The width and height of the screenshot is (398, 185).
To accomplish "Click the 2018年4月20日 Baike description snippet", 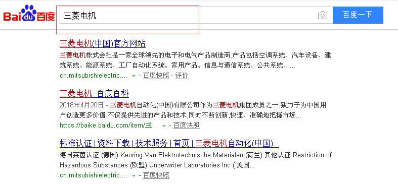I will (193, 110).
